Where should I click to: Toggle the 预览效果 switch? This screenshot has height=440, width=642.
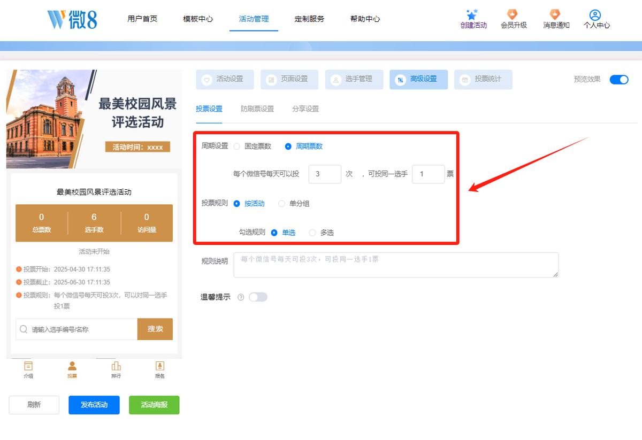click(619, 80)
